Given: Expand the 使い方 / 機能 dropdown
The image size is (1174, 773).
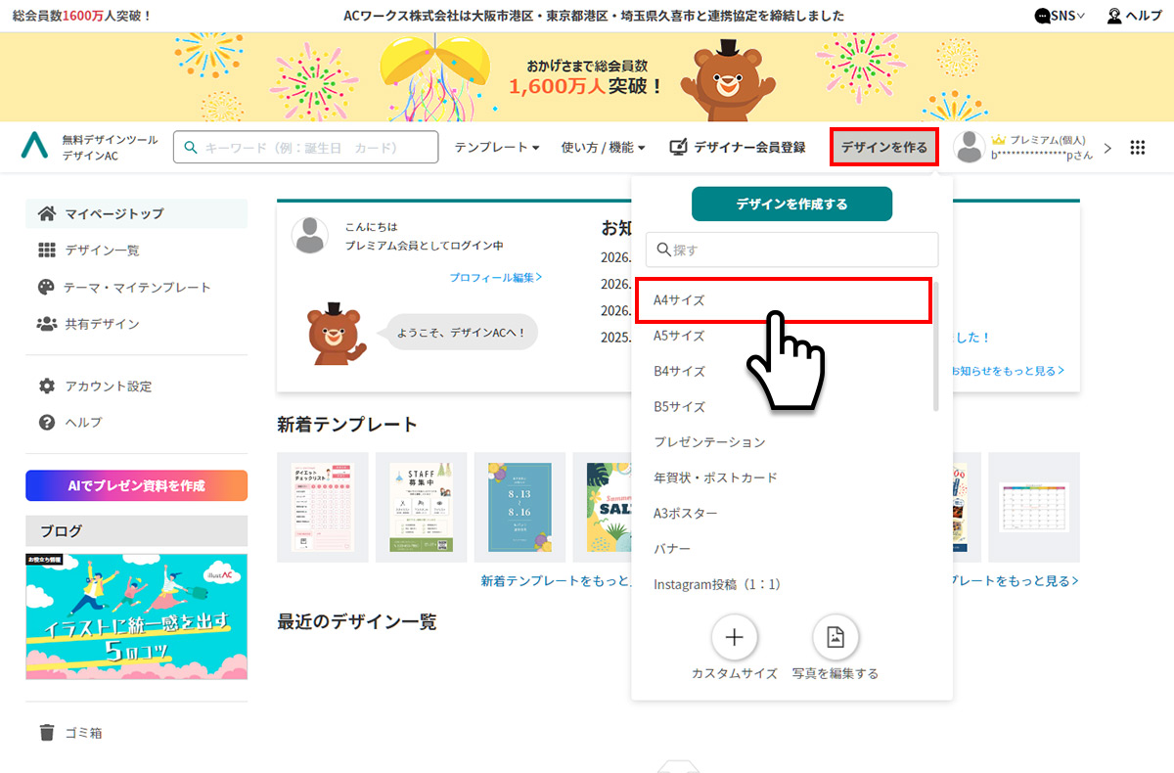Looking at the screenshot, I should [x=604, y=148].
